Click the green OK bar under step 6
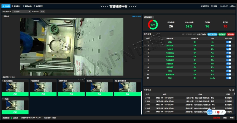This screenshot has height=123, width=237. [x=15, y=94]
